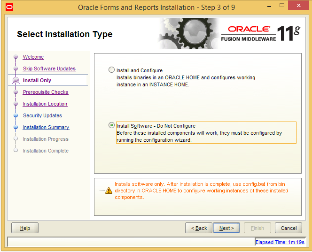
Task: Click the Installation Location step bullet
Action: tap(16, 104)
